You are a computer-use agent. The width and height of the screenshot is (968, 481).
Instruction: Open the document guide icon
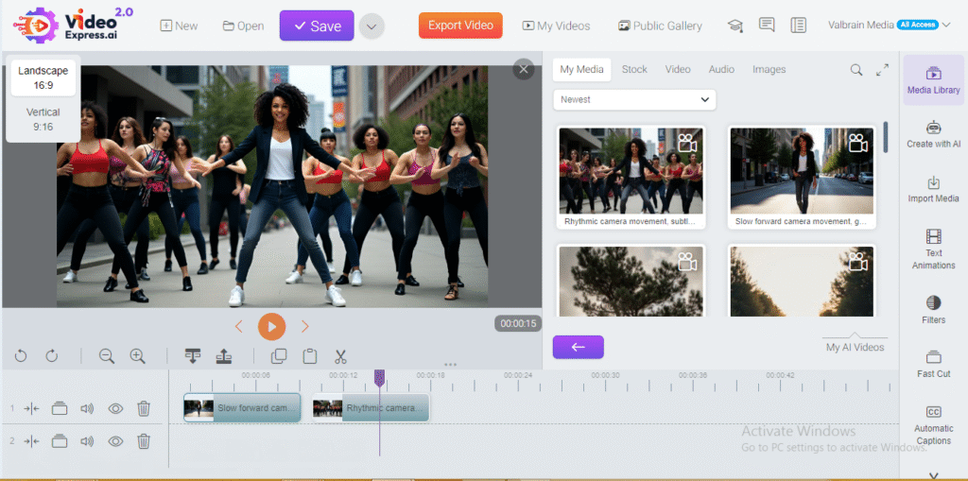[799, 26]
